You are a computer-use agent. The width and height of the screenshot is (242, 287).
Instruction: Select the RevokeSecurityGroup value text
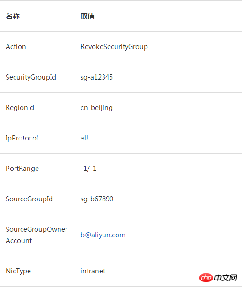114,47
